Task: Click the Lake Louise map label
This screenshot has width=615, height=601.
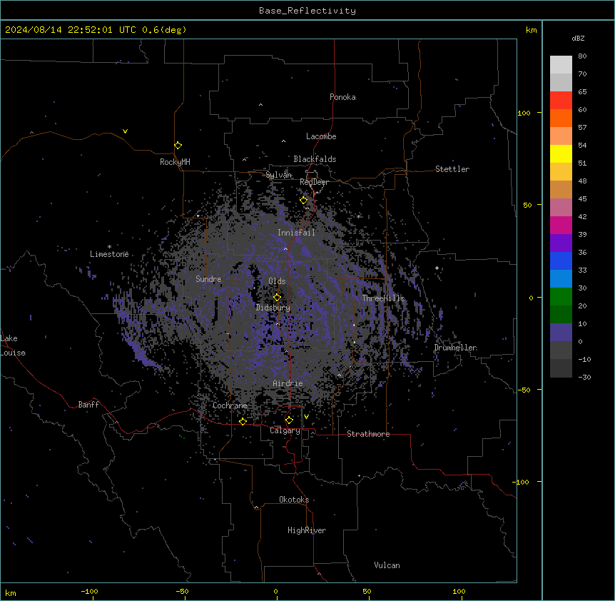Action: [x=13, y=345]
